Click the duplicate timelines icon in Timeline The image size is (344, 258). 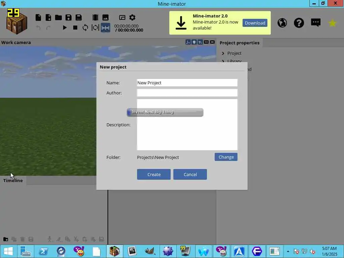(x=14, y=239)
